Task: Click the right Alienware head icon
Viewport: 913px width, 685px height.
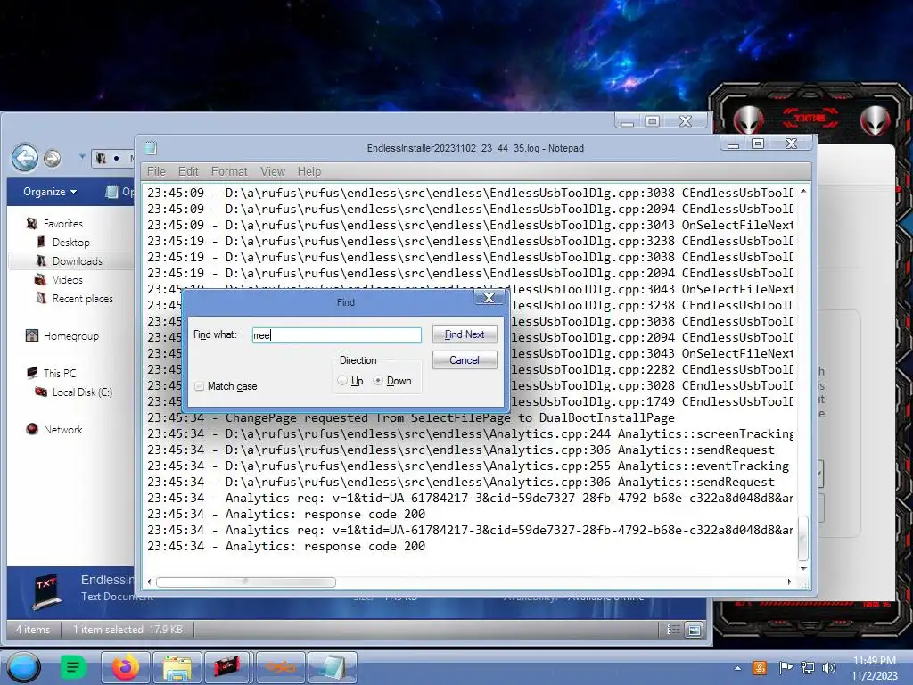Action: [x=876, y=120]
